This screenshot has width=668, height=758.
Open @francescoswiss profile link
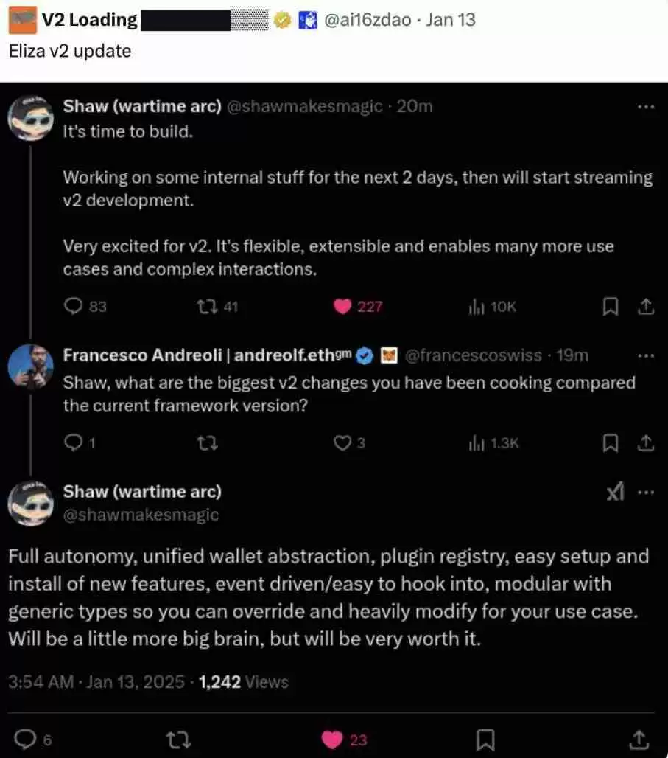point(474,355)
